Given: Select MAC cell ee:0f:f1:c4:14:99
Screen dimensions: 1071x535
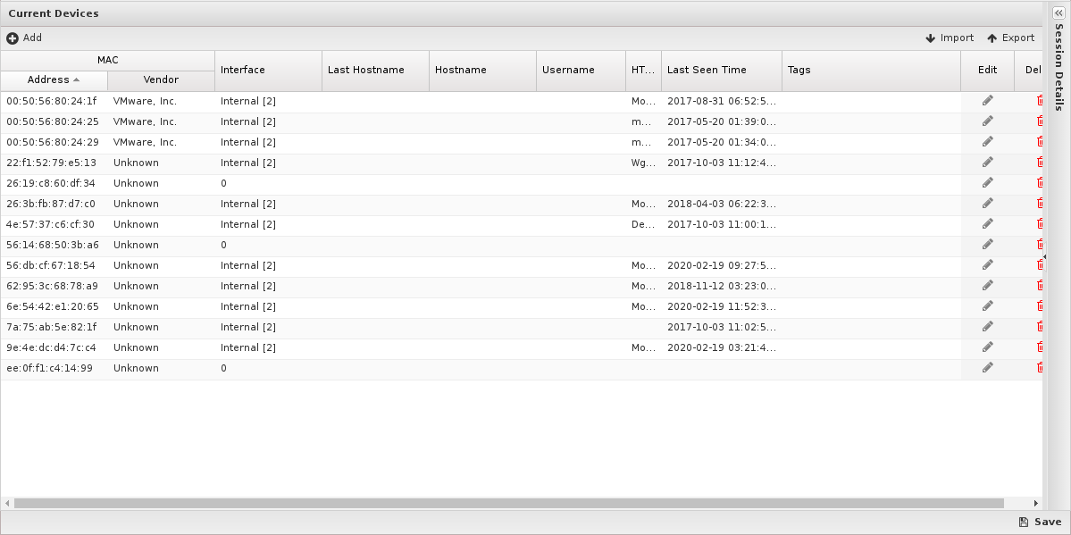Looking at the screenshot, I should (54, 368).
